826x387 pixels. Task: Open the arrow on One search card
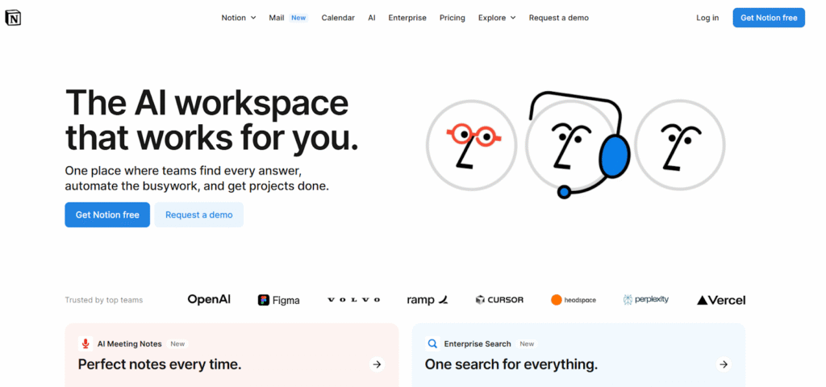pos(724,364)
